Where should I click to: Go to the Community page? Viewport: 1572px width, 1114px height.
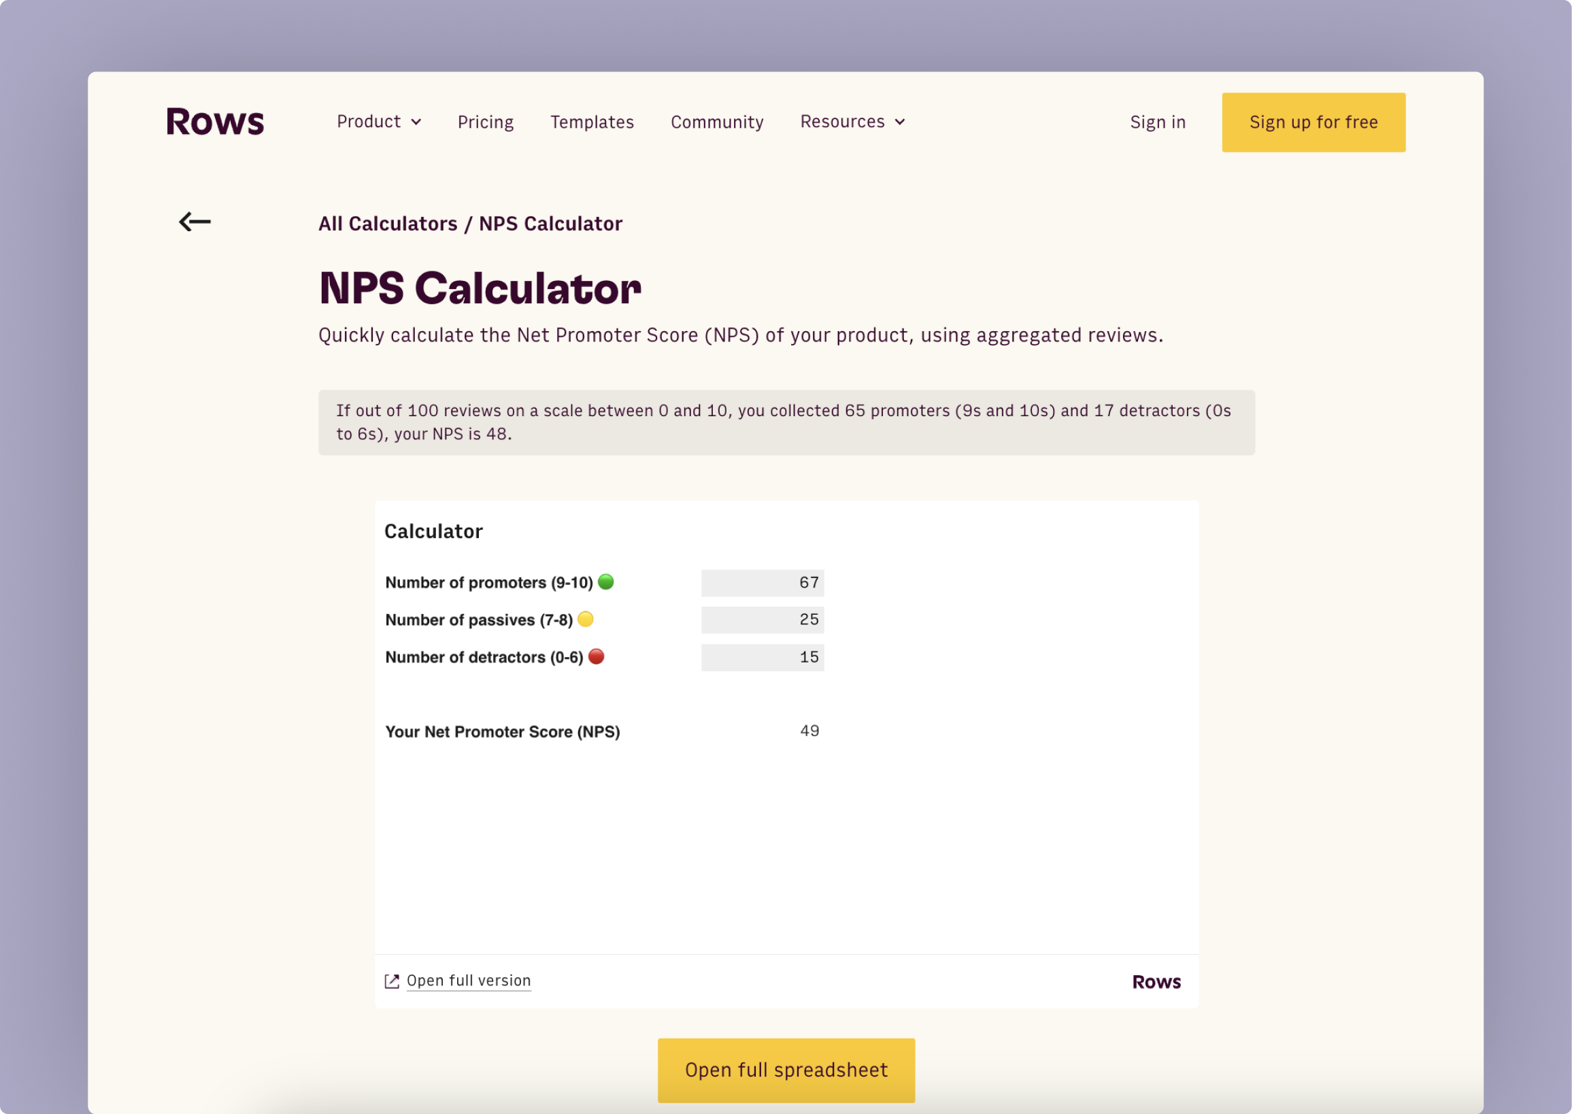pos(716,122)
